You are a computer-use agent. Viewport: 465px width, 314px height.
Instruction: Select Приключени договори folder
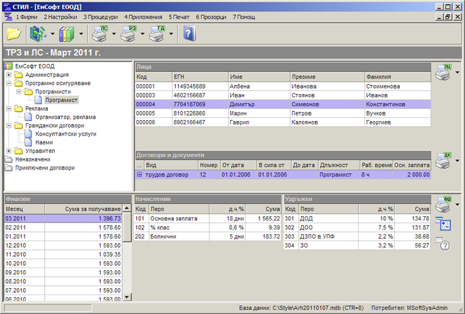tap(45, 168)
